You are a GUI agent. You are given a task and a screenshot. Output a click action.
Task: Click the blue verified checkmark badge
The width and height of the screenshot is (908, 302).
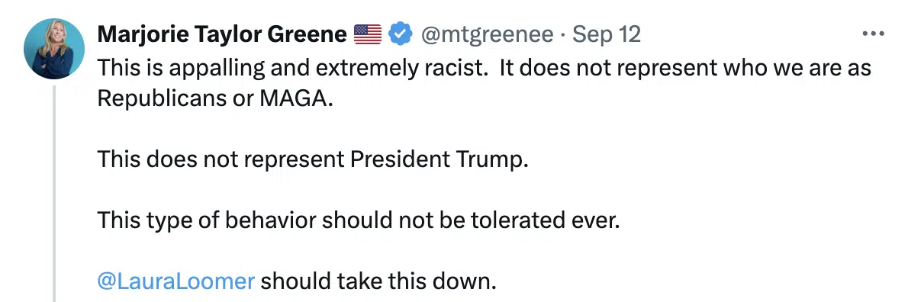[x=400, y=34]
